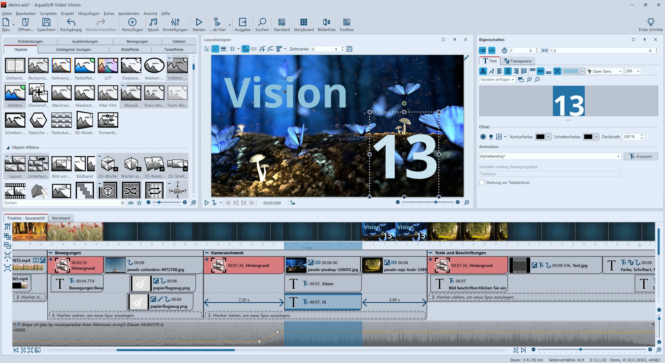Collapse the Bewegungen chapter
Screen dimensions: 665x363
click(51, 253)
